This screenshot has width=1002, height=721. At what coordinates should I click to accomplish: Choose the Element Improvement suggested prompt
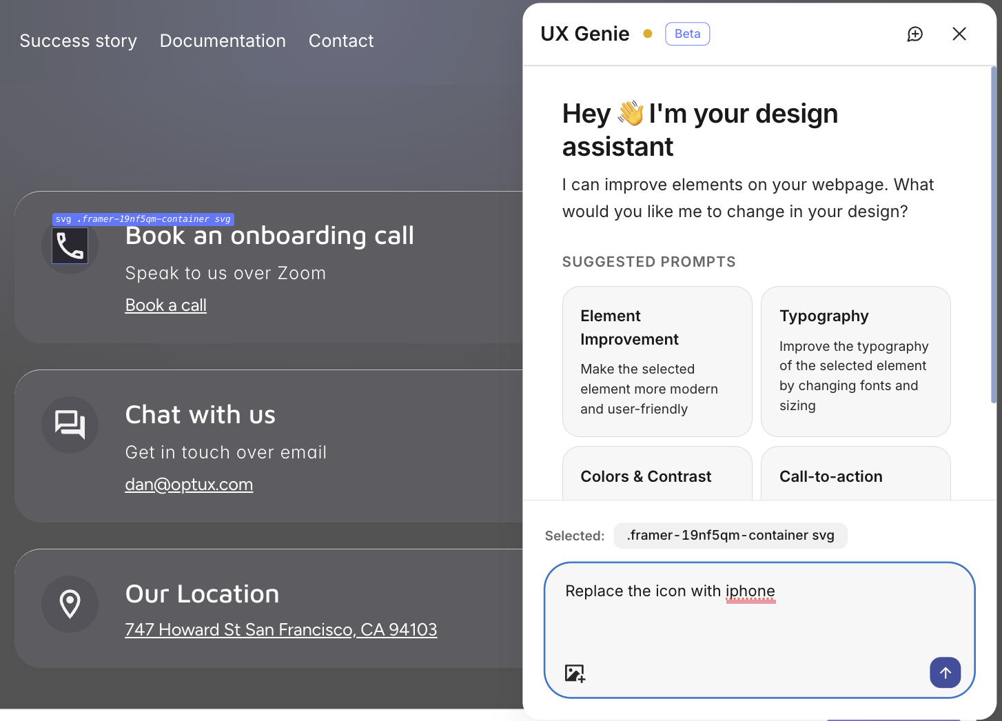[657, 361]
